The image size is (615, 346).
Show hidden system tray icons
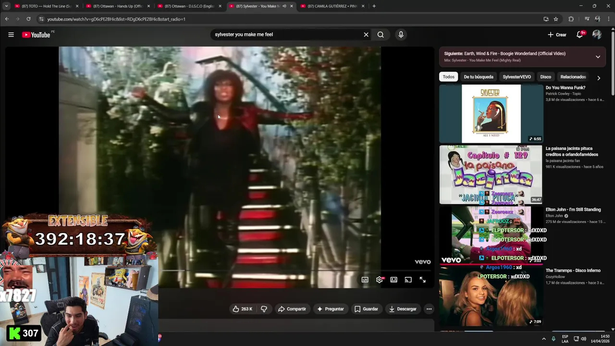tap(544, 339)
